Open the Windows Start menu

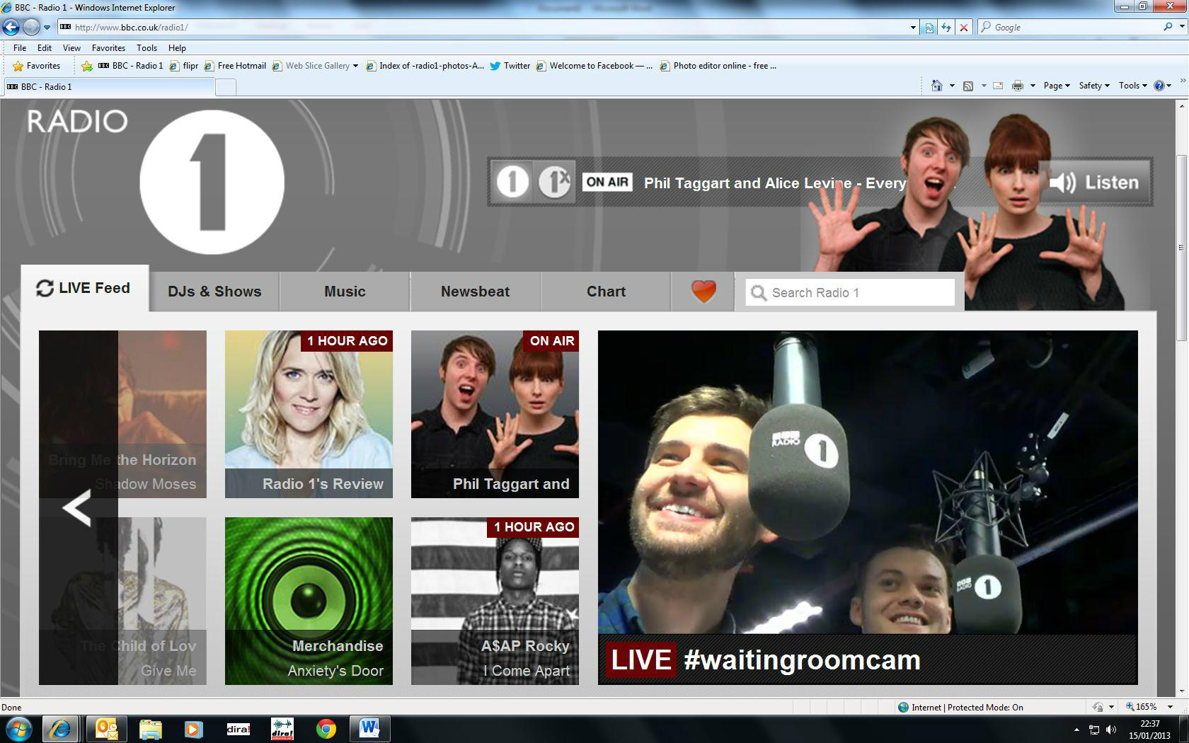18,729
